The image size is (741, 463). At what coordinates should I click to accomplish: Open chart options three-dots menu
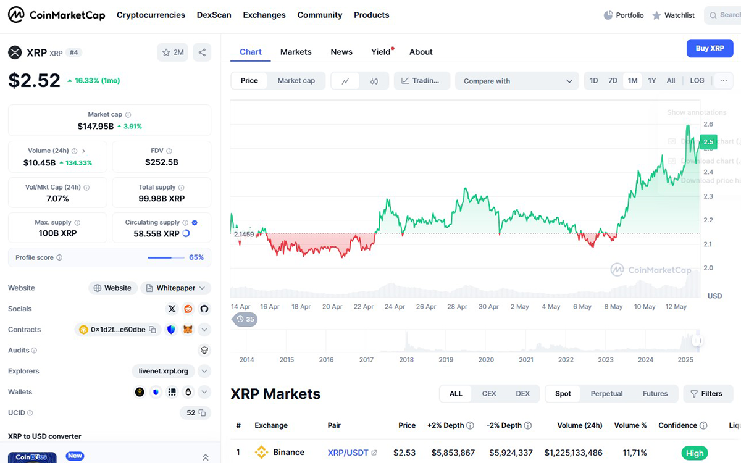coord(723,81)
